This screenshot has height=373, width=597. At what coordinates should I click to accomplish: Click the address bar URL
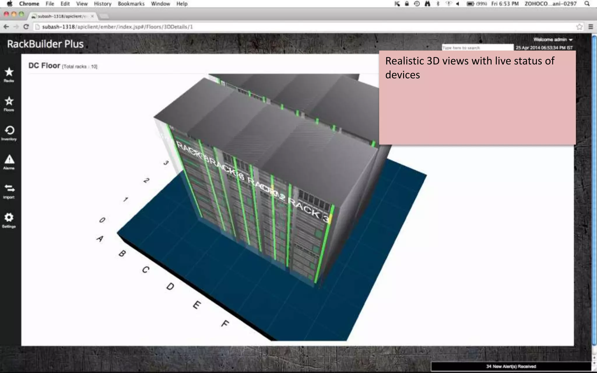[117, 27]
